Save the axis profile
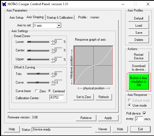Screen dimensions: 154x136 click(x=139, y=33)
